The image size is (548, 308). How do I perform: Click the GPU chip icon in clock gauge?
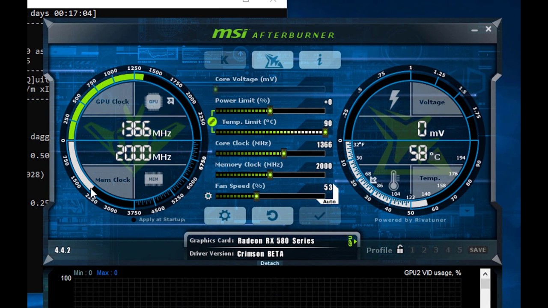tap(153, 101)
